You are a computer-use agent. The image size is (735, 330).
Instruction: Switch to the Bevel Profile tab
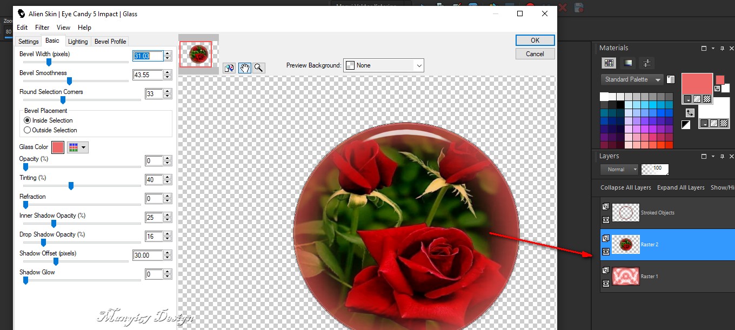pos(110,42)
